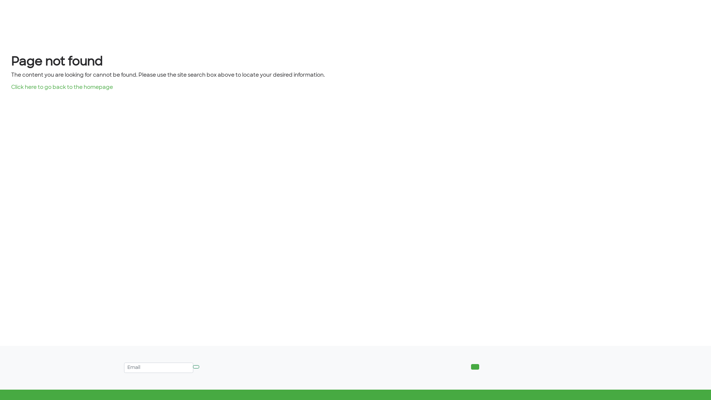Viewport: 711px width, 400px height.
Task: Select the Email newsletter text box
Action: [158, 368]
